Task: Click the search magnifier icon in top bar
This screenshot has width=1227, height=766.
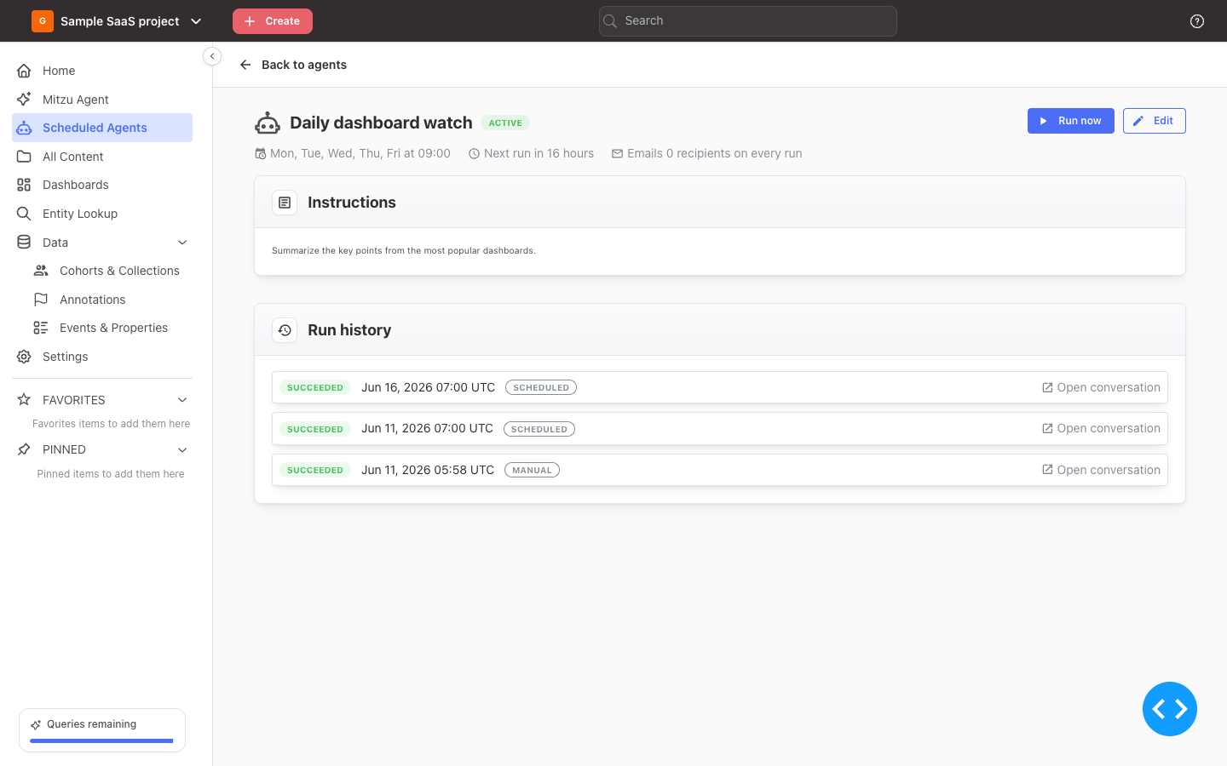Action: pos(610,21)
